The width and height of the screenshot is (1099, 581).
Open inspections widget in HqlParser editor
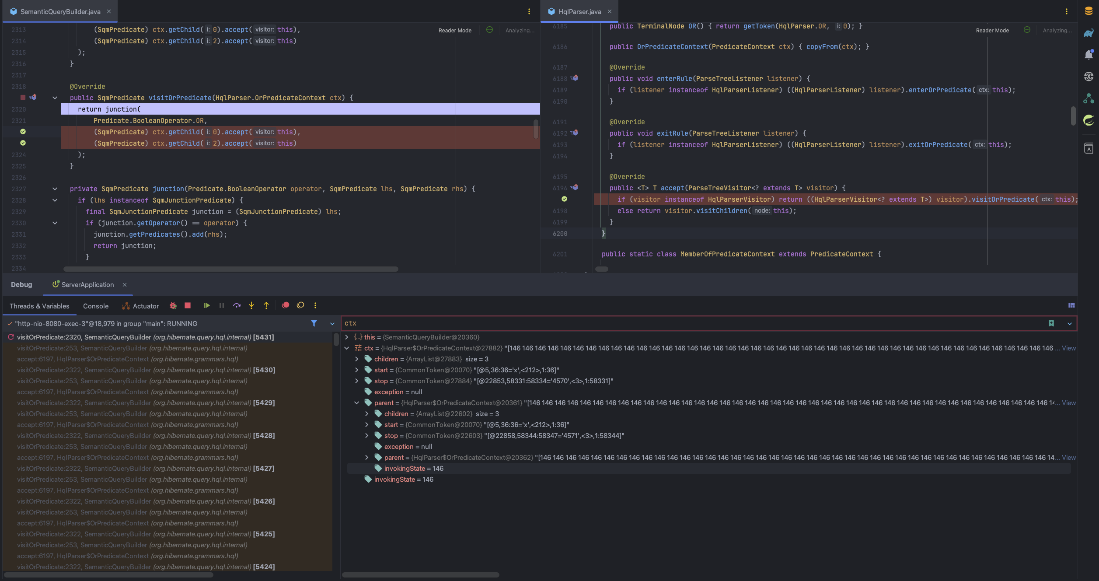tap(1027, 30)
